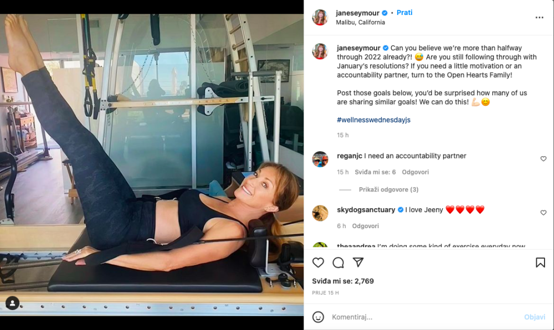Open the three-dot more options menu
The width and height of the screenshot is (554, 330).
point(539,18)
